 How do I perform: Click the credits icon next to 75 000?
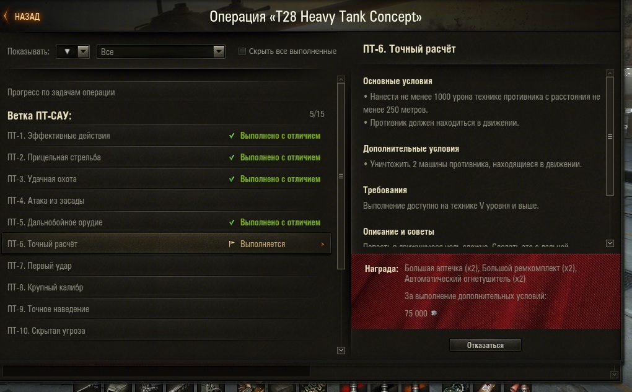pos(434,313)
